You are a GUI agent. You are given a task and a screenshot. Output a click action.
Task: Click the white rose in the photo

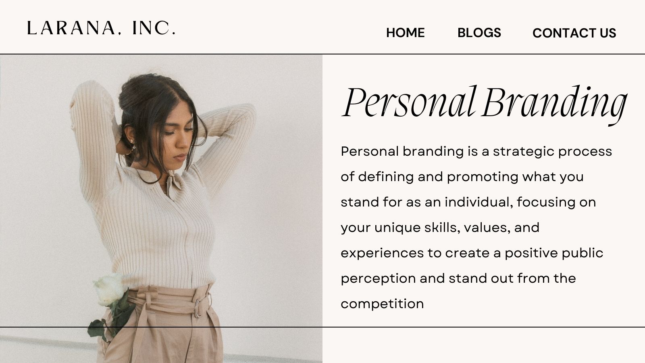point(109,289)
